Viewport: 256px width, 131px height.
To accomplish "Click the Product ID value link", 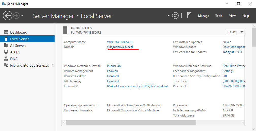I will pyautogui.click(x=233, y=86).
